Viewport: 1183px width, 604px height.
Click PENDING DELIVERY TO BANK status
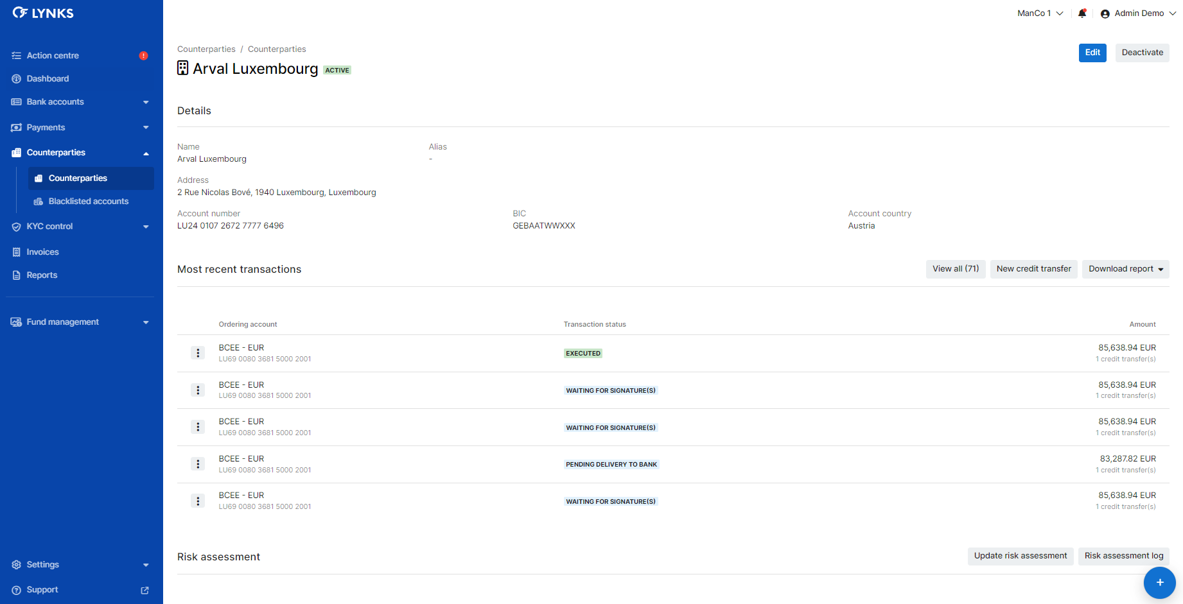(611, 465)
